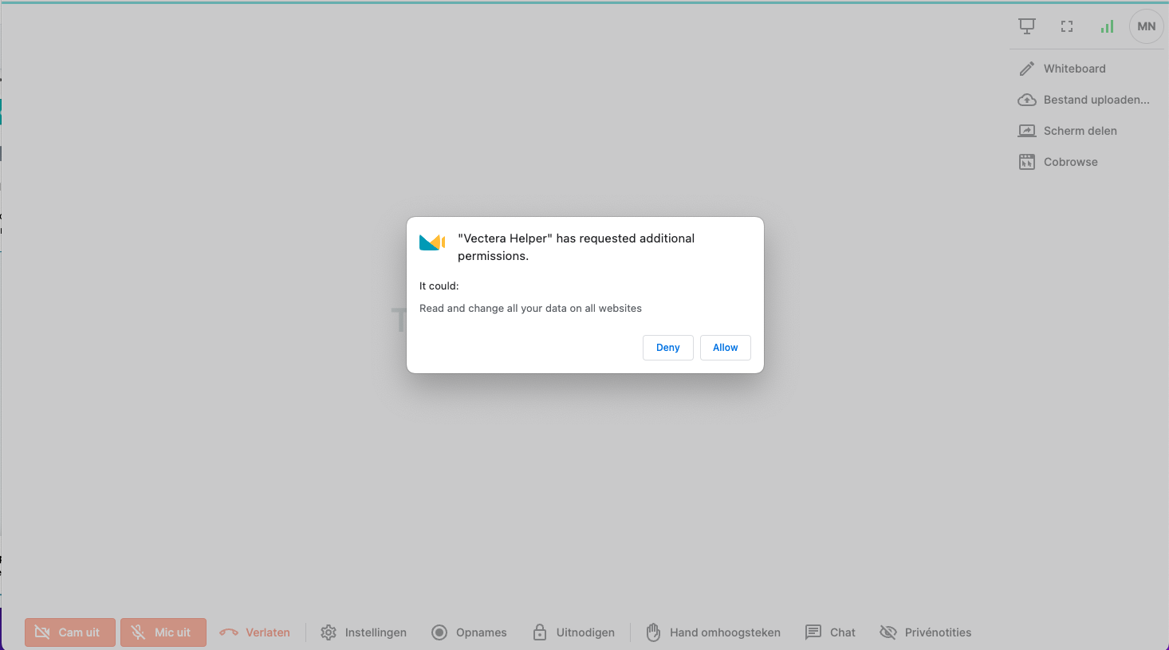Click the red hang-up phone icon

click(x=229, y=632)
